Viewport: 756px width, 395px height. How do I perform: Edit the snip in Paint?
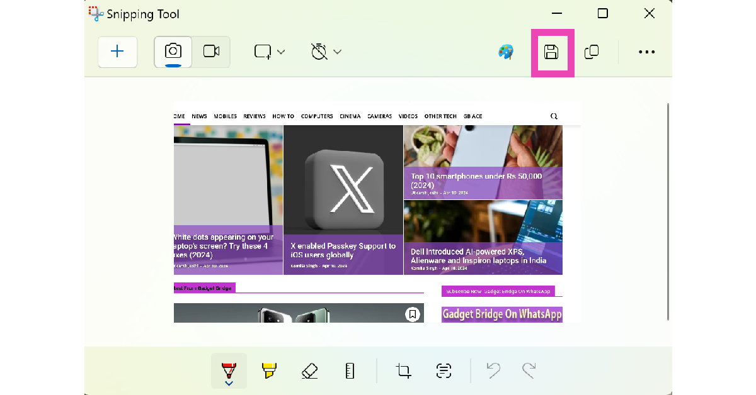click(x=506, y=52)
